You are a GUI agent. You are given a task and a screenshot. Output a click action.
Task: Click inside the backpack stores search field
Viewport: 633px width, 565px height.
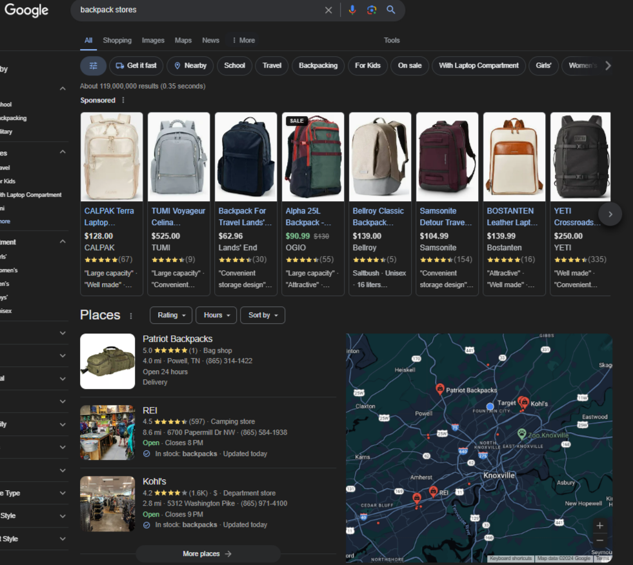coord(198,10)
